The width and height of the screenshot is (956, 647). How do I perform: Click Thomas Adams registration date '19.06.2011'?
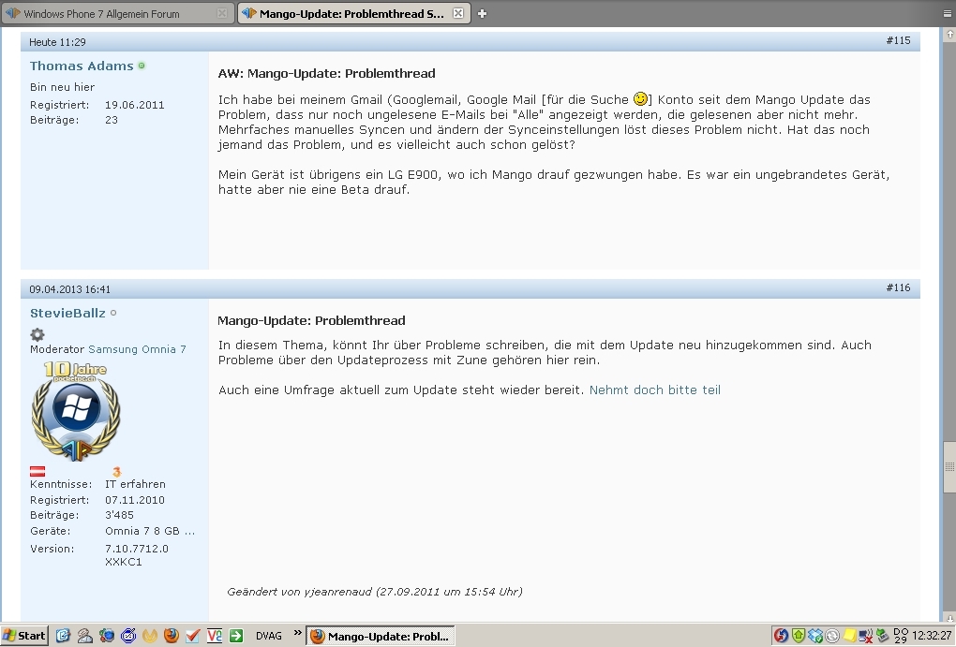pos(135,105)
